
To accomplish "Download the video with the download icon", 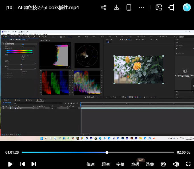I will [x=116, y=8].
